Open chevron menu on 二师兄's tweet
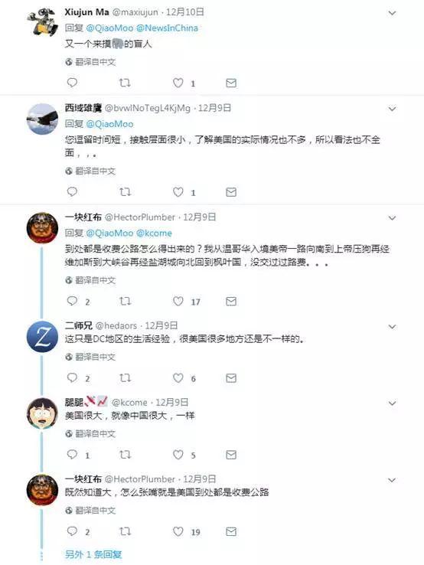This screenshot has width=424, height=565. point(392,326)
